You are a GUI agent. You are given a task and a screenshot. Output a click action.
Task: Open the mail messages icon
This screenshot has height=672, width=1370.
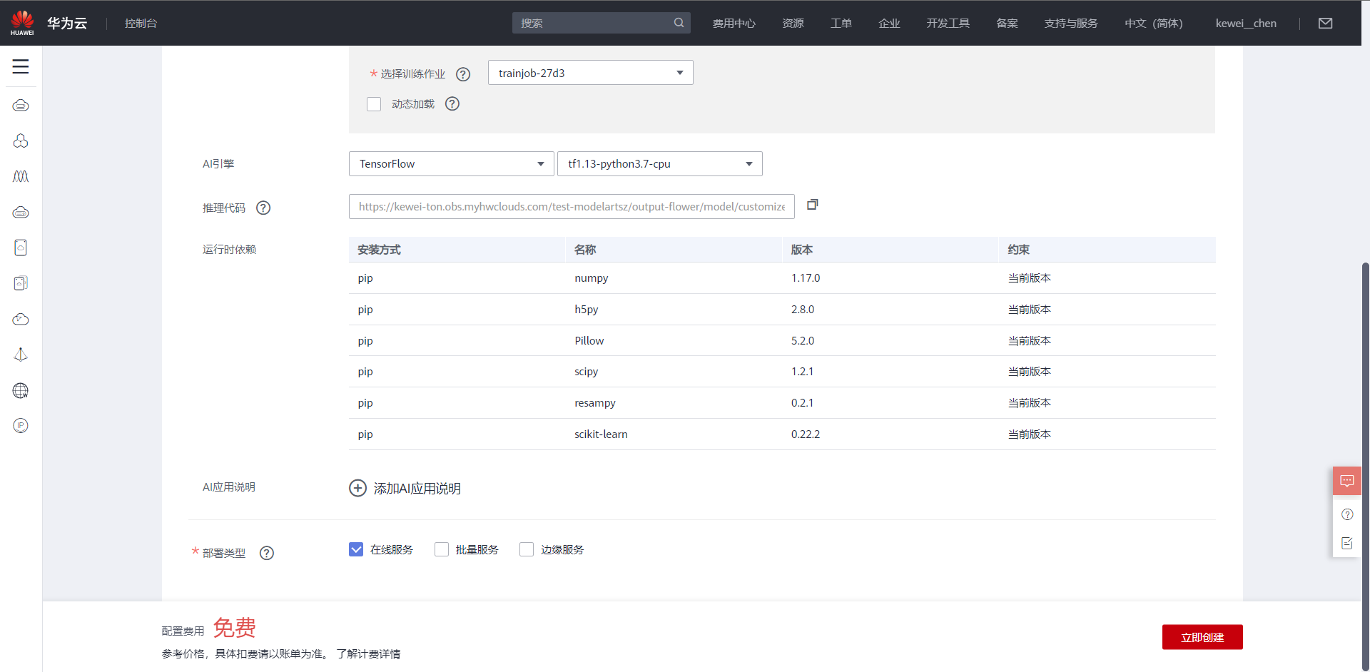pyautogui.click(x=1325, y=23)
